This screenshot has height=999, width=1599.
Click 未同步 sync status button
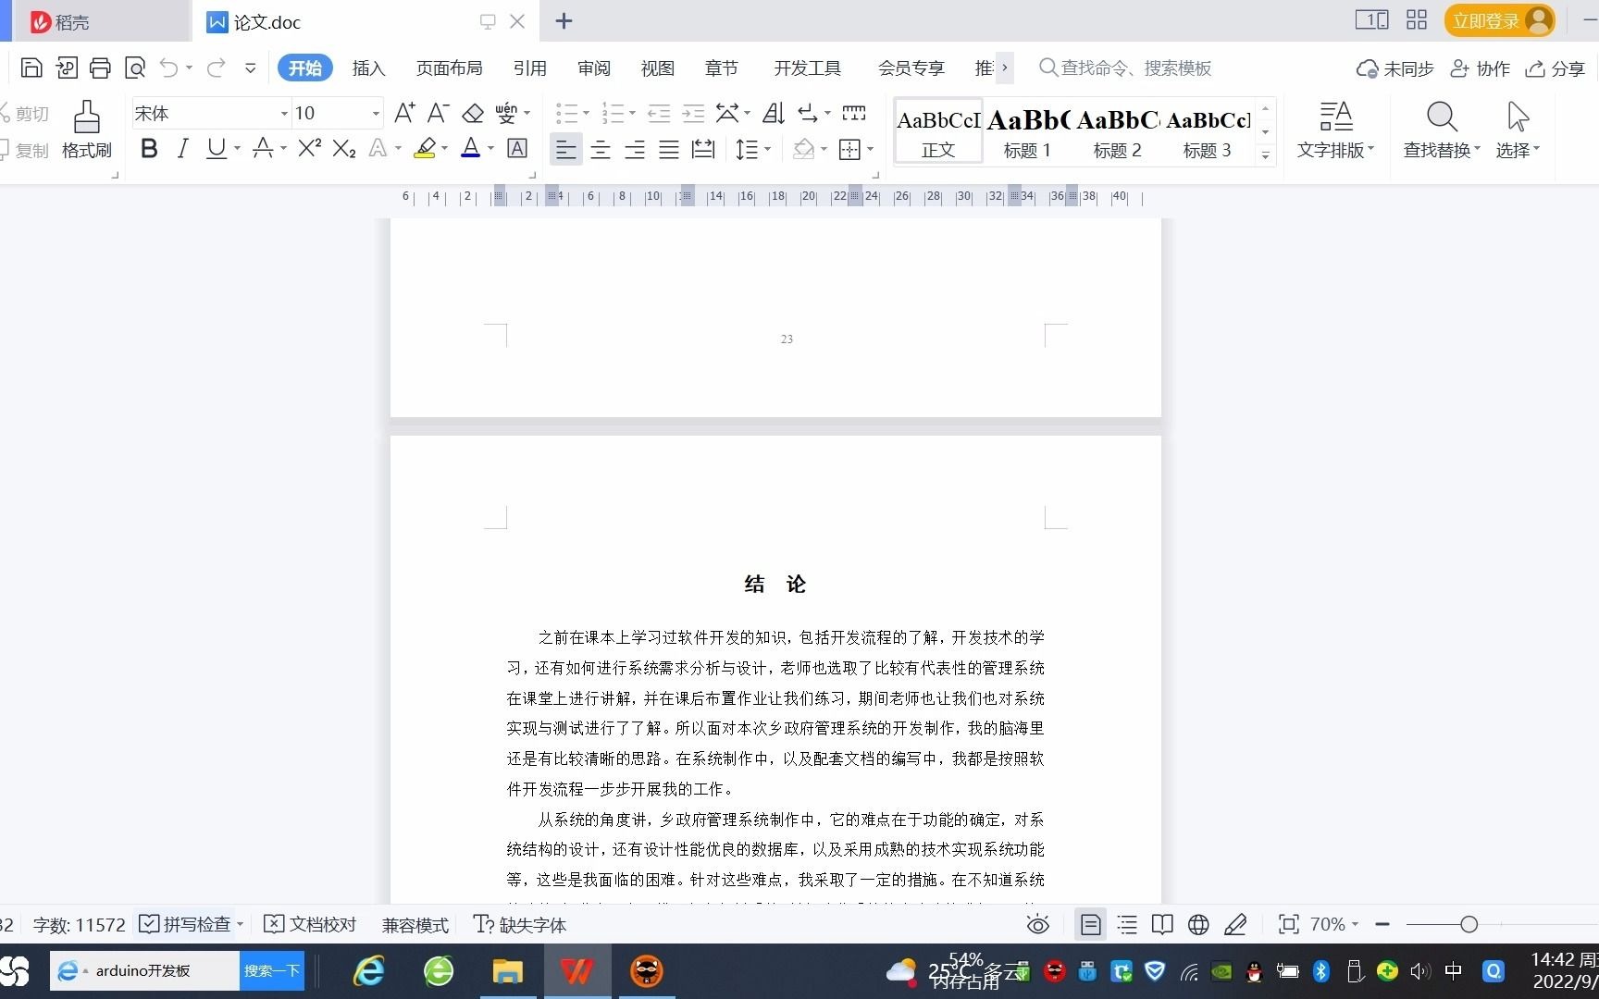[x=1395, y=68]
